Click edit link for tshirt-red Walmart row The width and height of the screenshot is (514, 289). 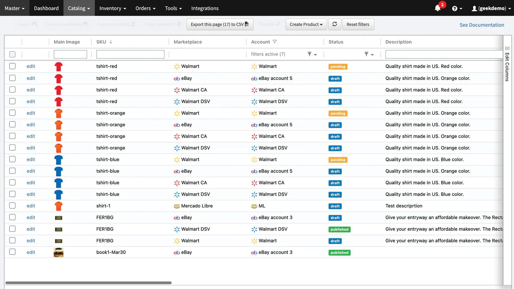tap(31, 66)
